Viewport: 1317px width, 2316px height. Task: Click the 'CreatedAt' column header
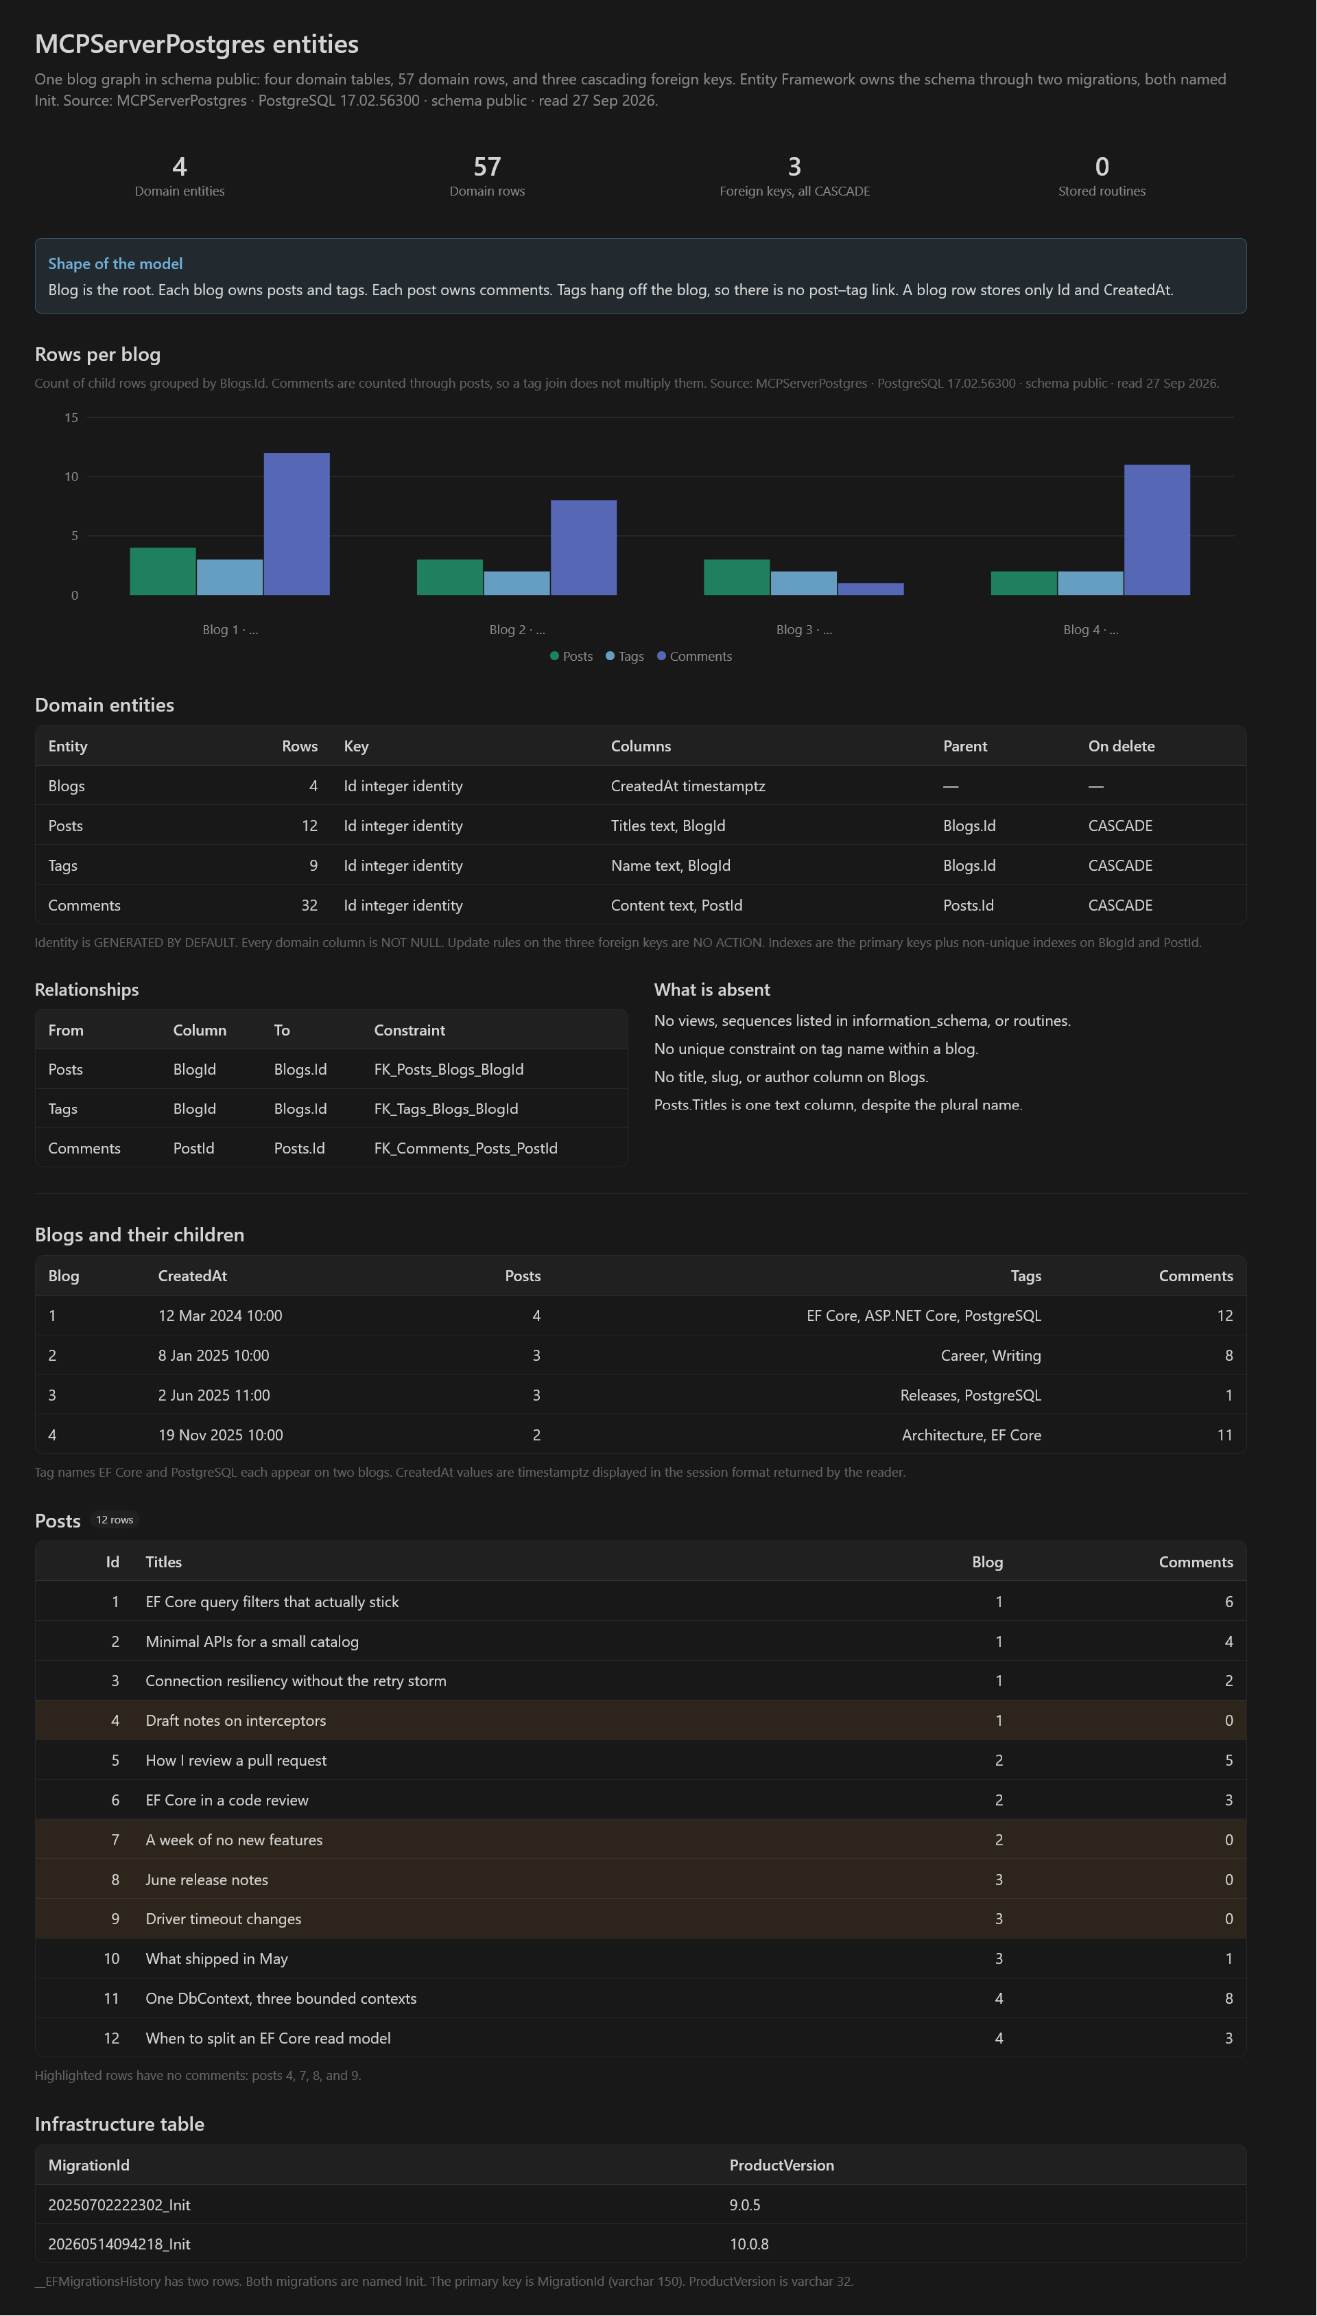[x=192, y=1276]
